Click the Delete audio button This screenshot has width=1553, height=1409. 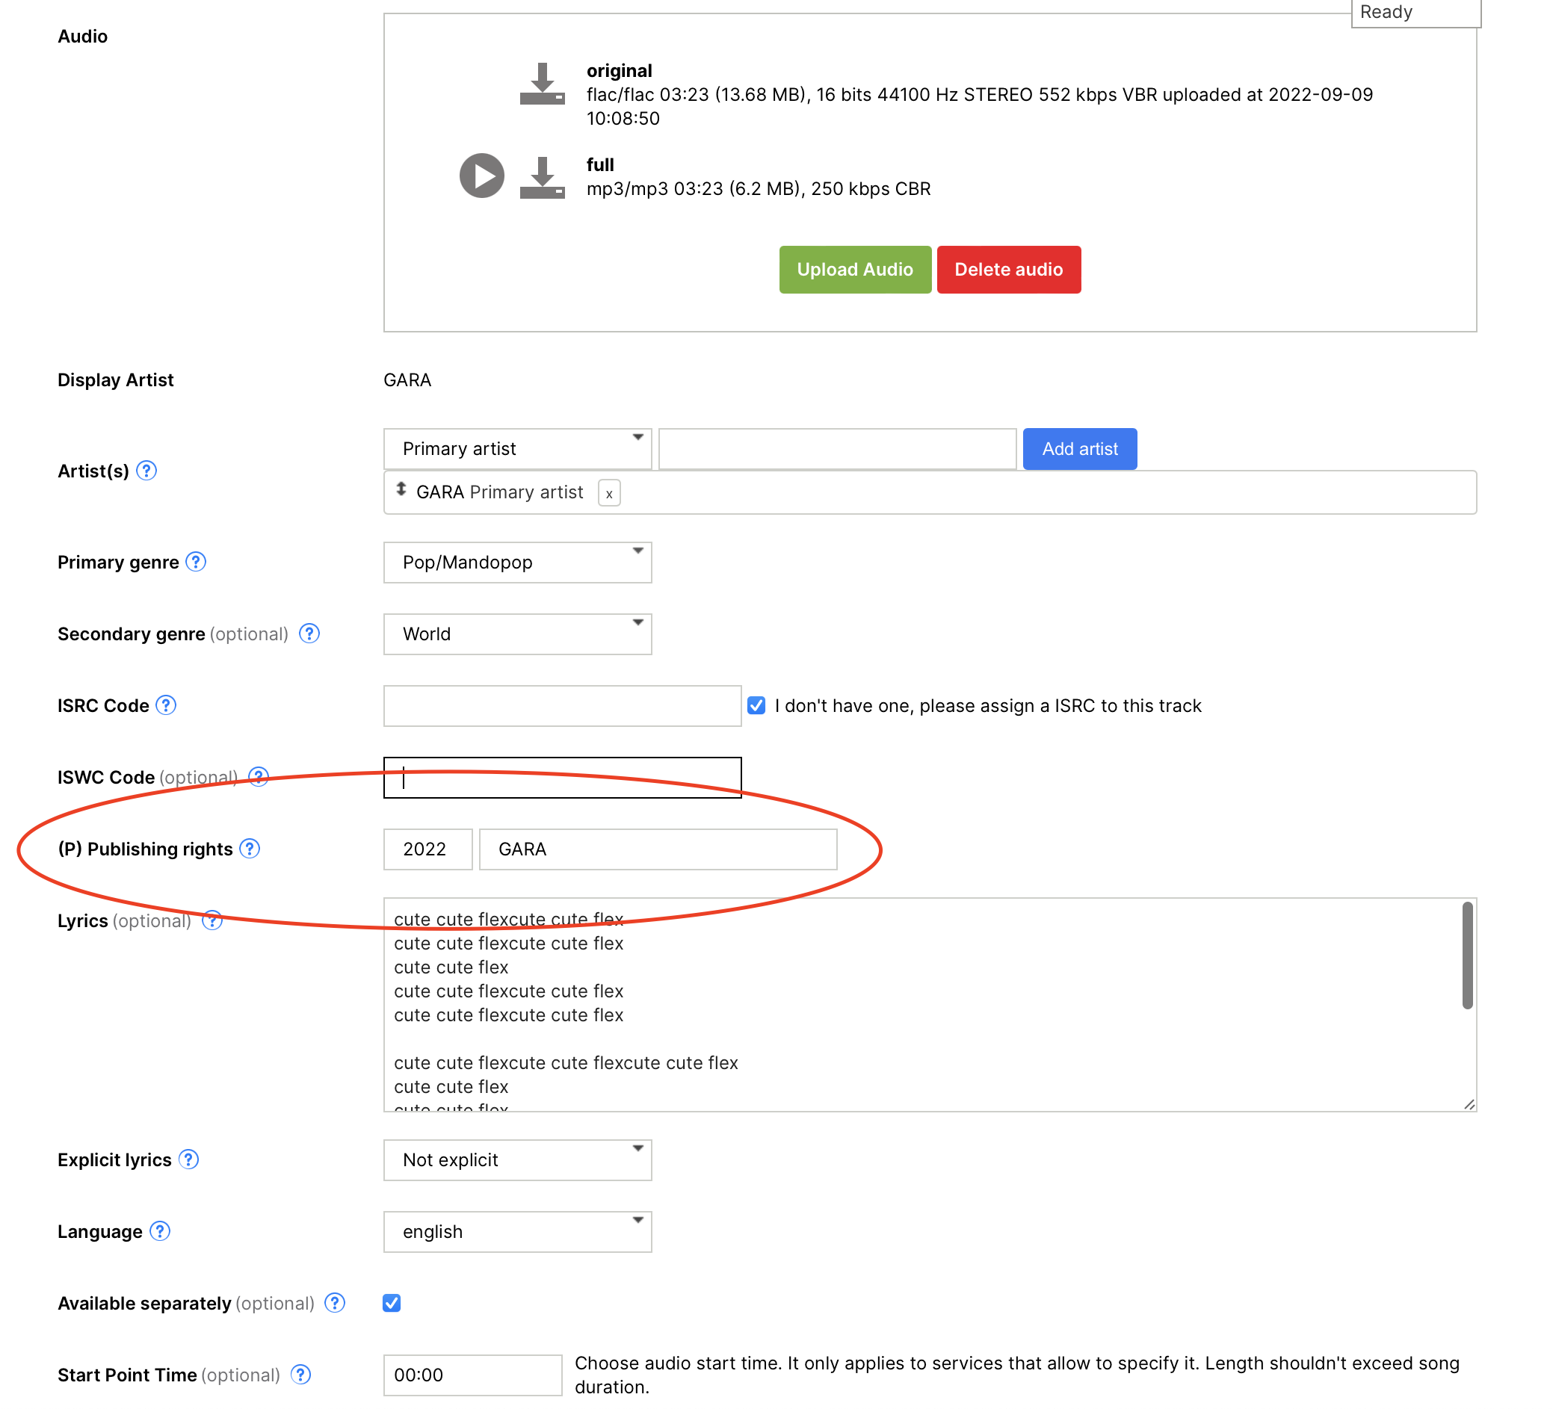tap(1007, 270)
